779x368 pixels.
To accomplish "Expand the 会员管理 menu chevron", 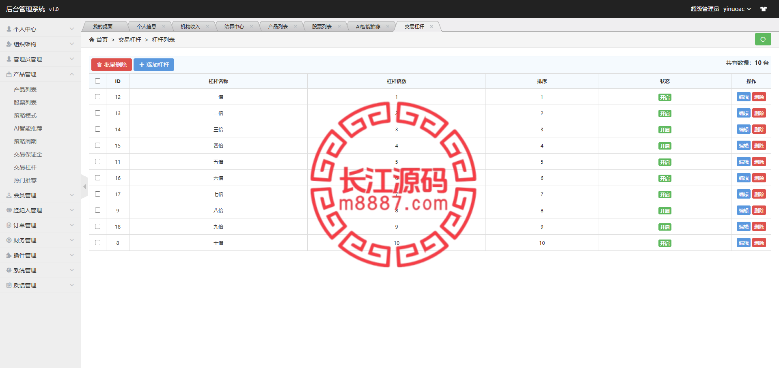I will [72, 195].
